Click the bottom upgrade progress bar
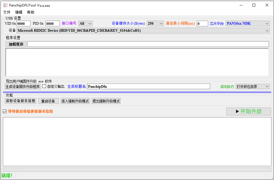The height and width of the screenshot is (180, 274). click(137, 170)
